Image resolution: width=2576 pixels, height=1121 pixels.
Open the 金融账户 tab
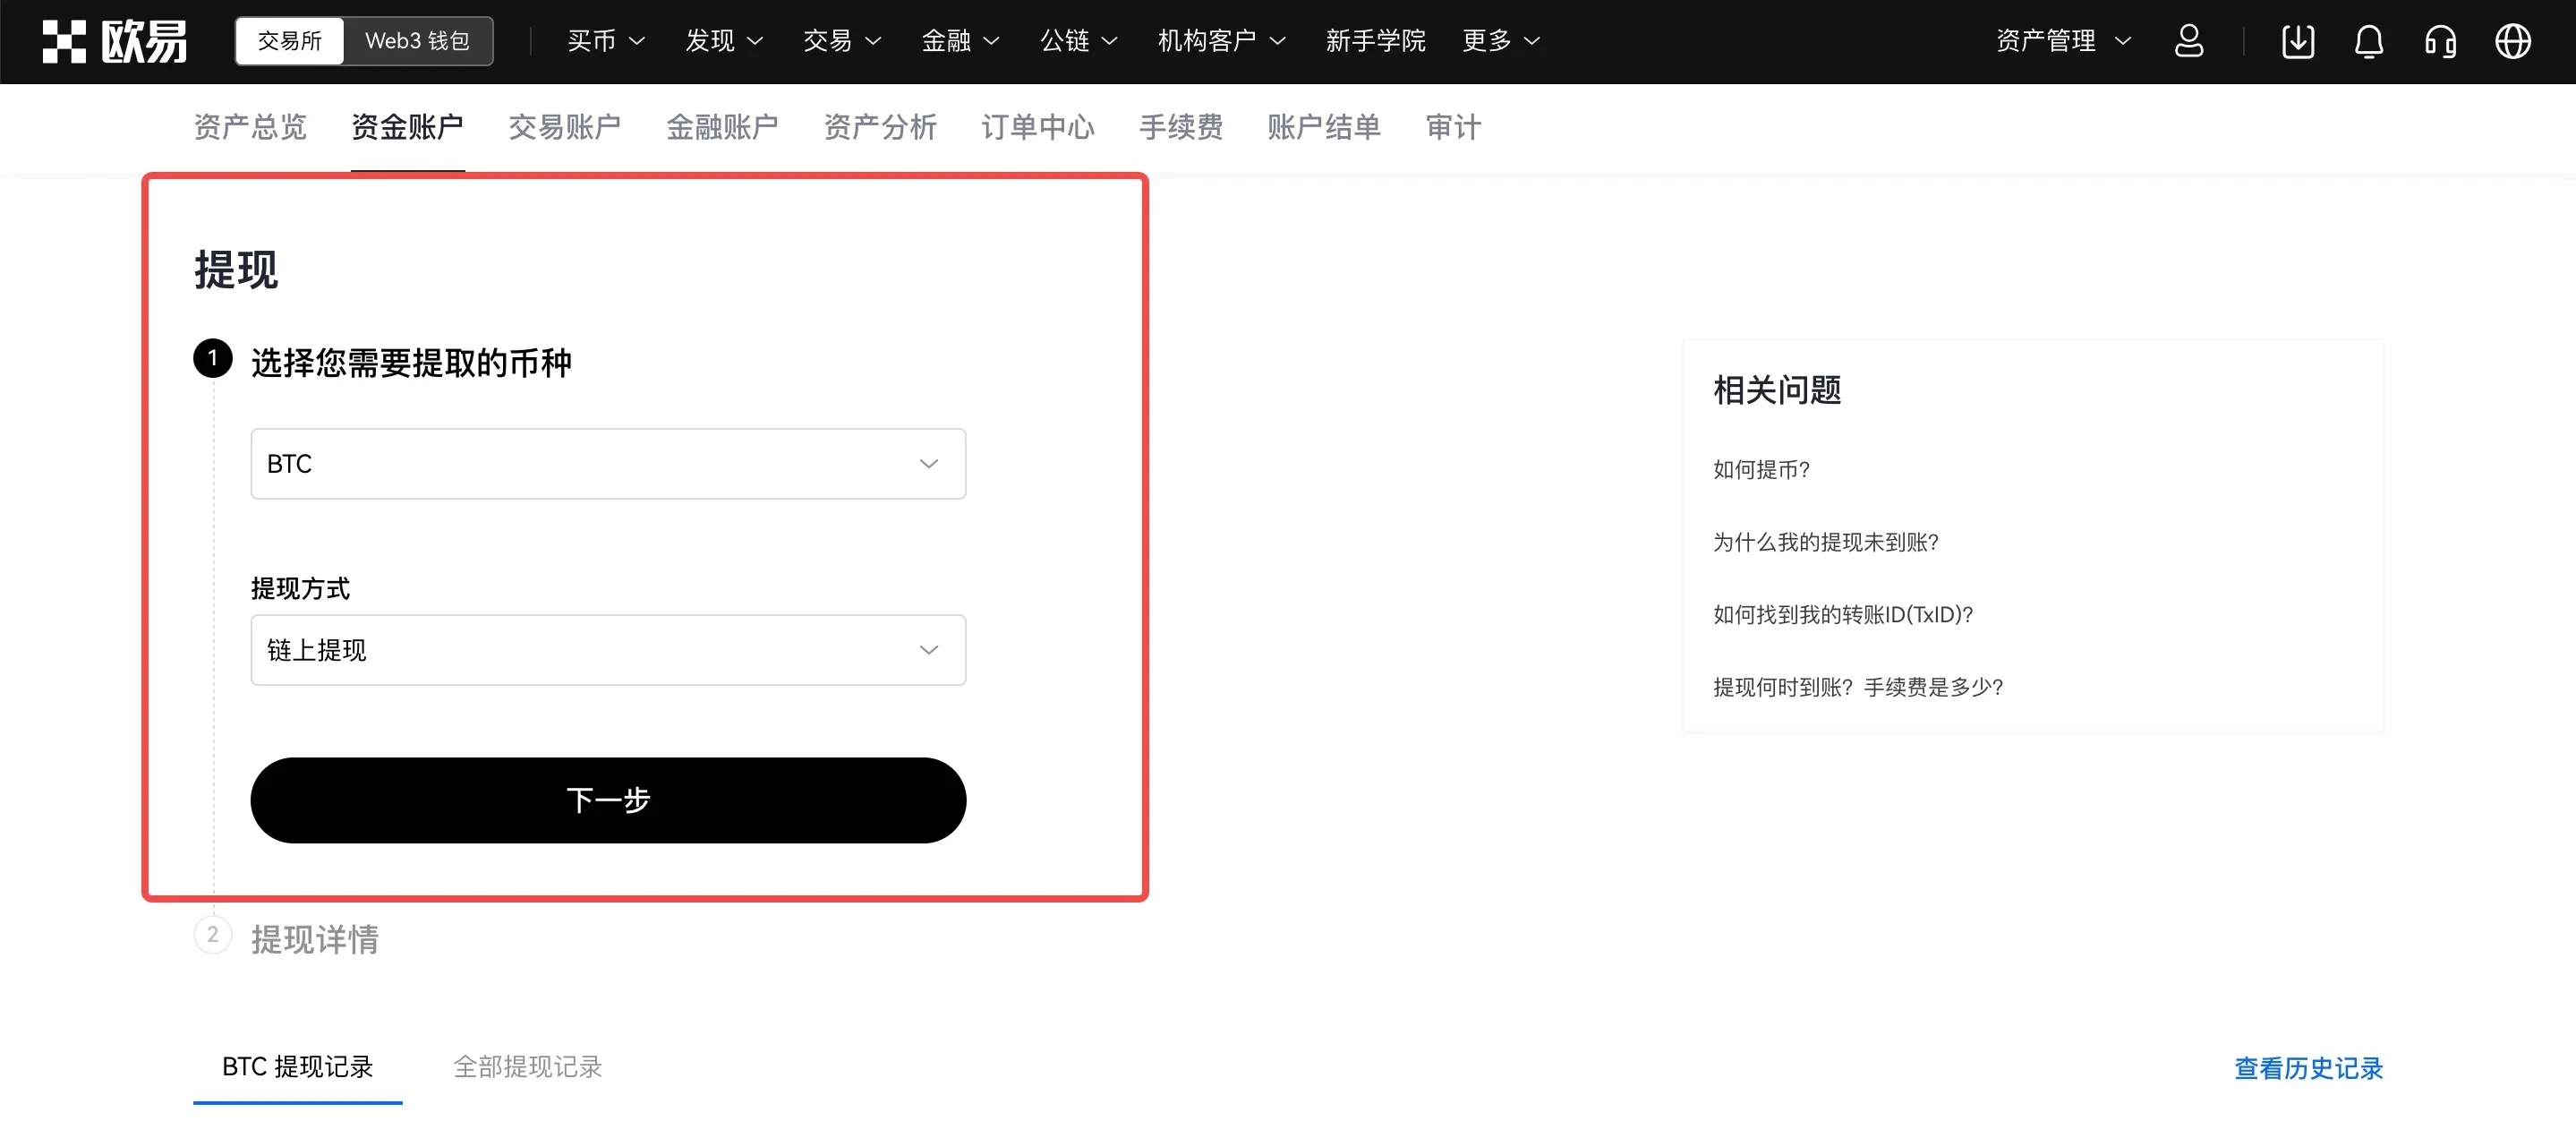tap(722, 127)
